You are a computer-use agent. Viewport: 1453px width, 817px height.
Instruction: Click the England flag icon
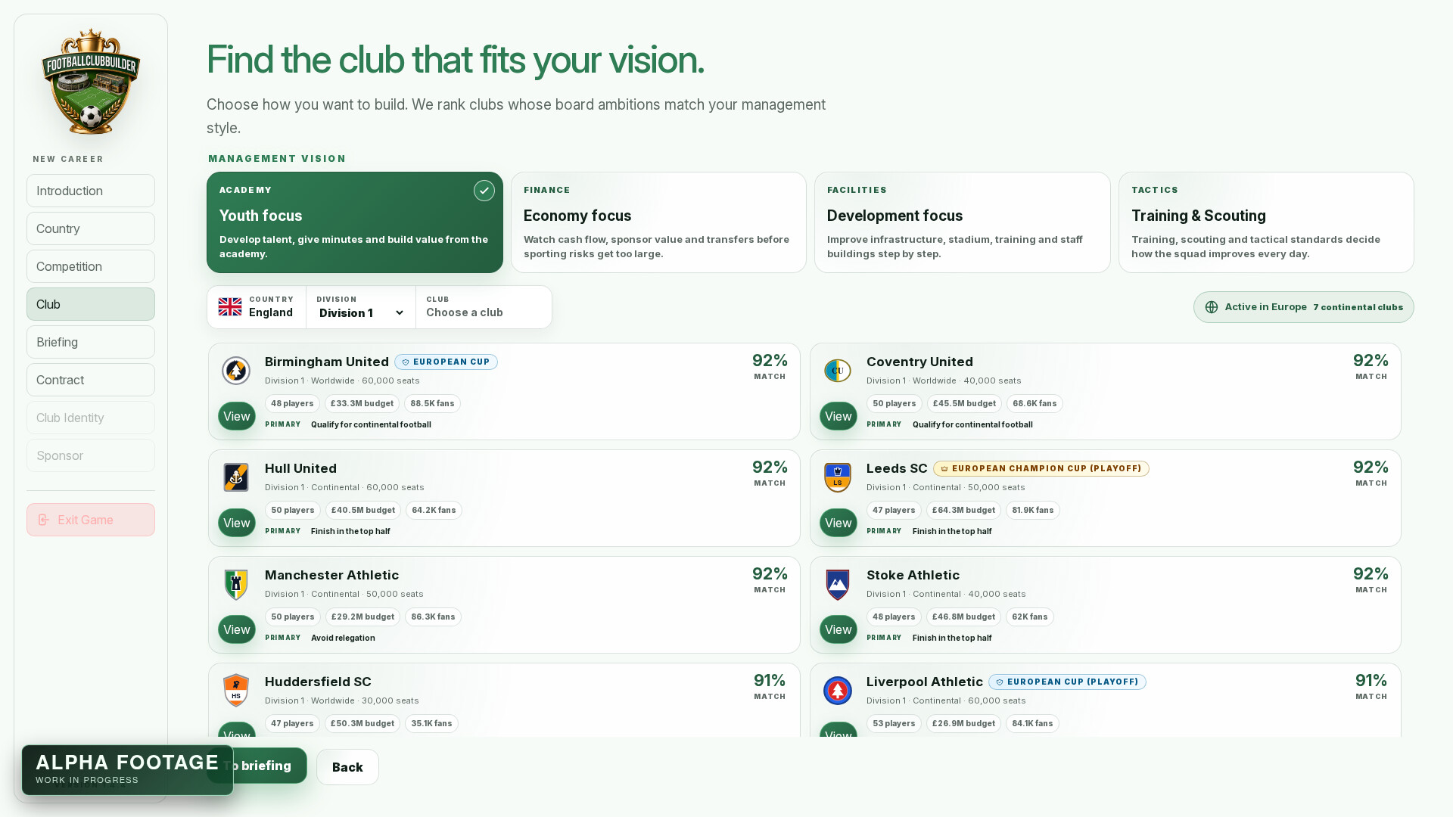pos(230,306)
